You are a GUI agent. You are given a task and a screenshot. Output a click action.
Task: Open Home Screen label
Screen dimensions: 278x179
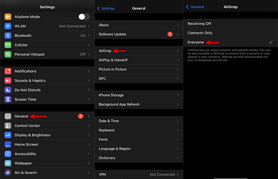[26, 144]
